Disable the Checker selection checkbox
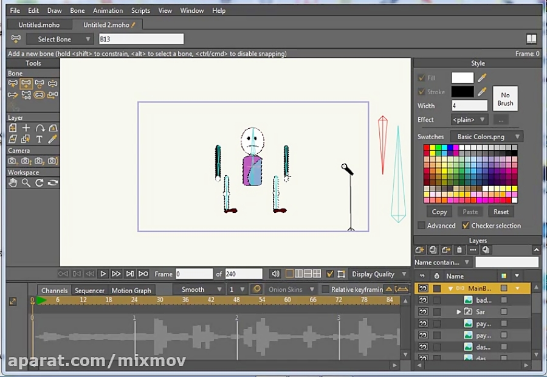Screen dimensions: 547x377 (x=466, y=226)
